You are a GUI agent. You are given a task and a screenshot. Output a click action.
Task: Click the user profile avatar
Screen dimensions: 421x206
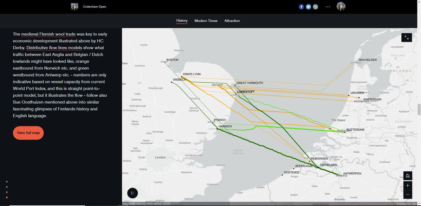(x=341, y=7)
